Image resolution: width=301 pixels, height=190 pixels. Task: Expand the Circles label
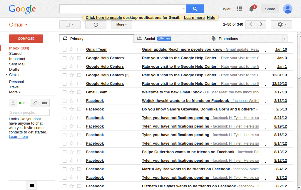(6, 75)
